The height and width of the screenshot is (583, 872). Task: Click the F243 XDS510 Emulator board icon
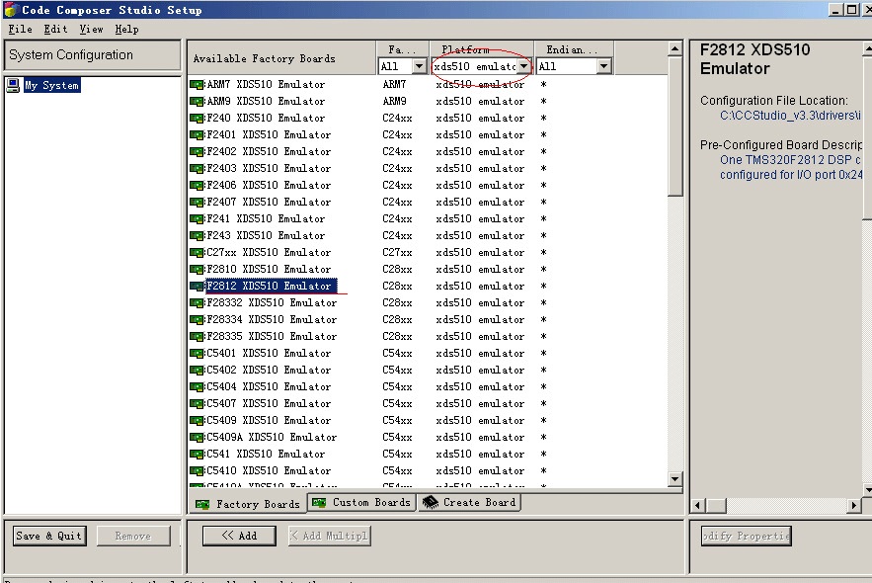point(197,235)
